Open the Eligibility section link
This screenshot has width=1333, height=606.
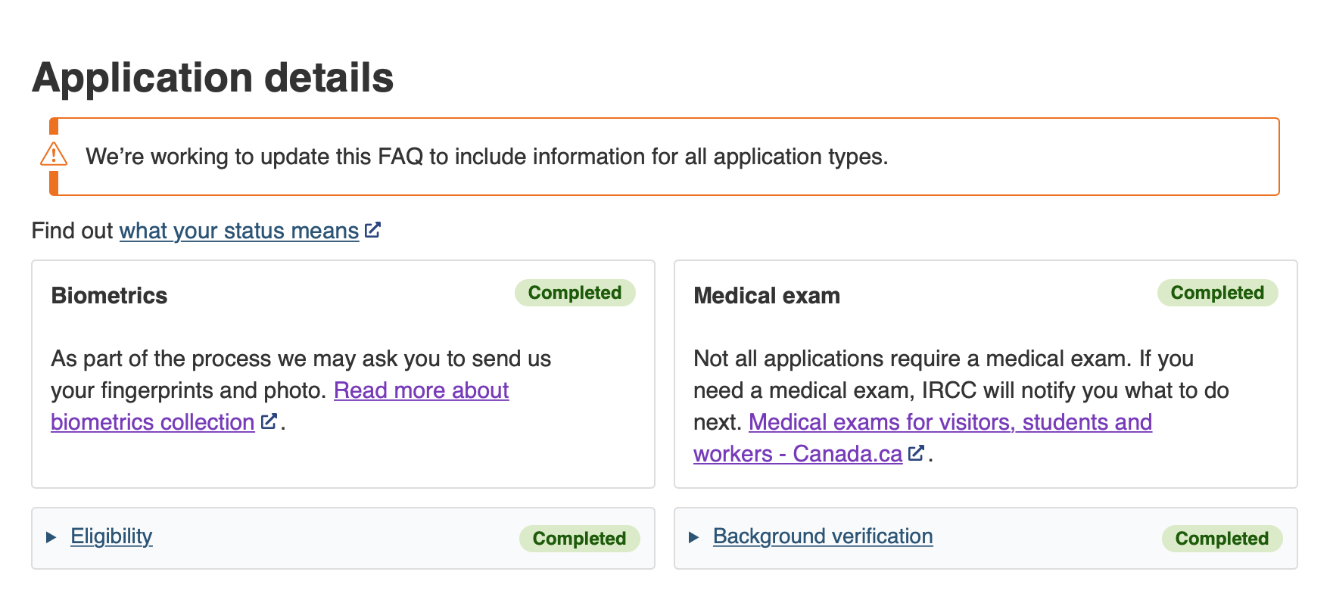[111, 536]
